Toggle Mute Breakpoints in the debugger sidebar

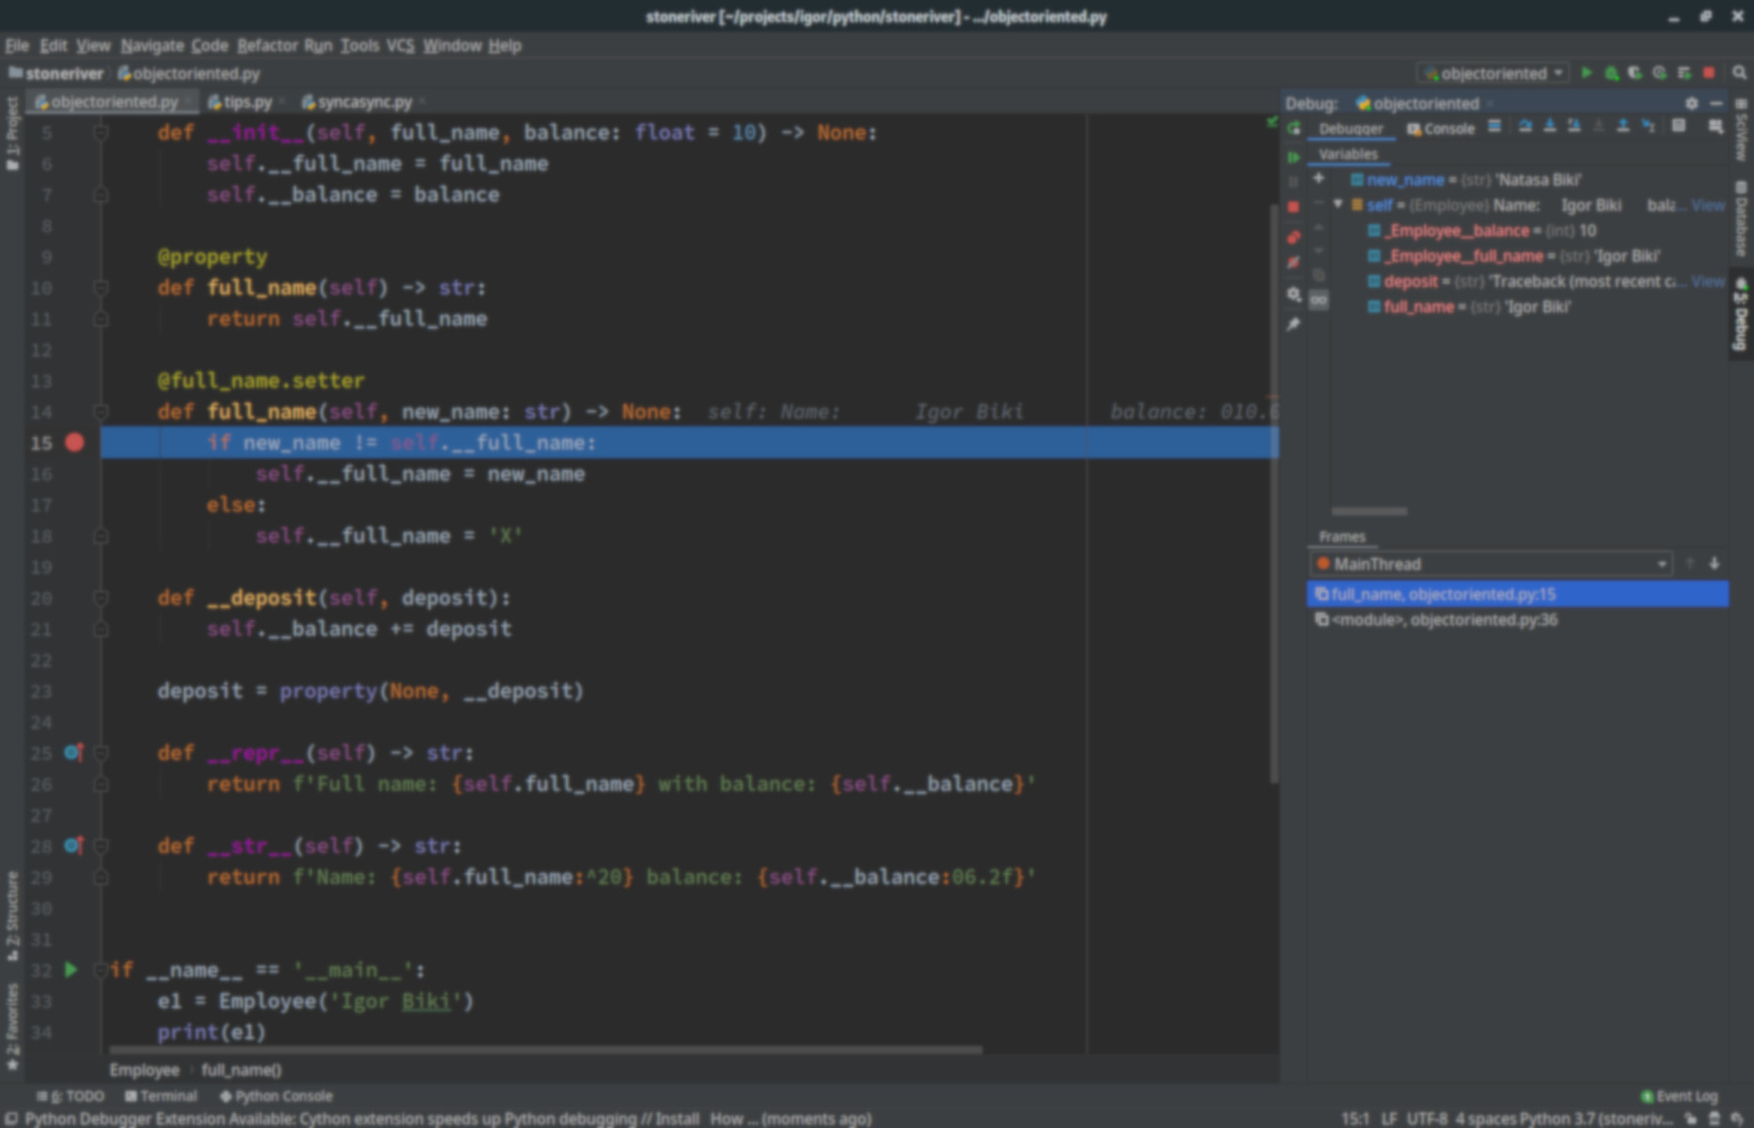1293,260
